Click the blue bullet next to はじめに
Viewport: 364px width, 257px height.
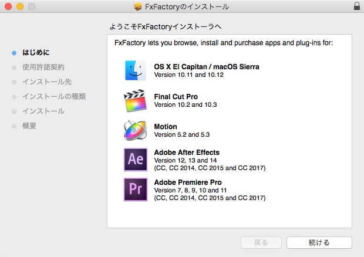[14, 53]
